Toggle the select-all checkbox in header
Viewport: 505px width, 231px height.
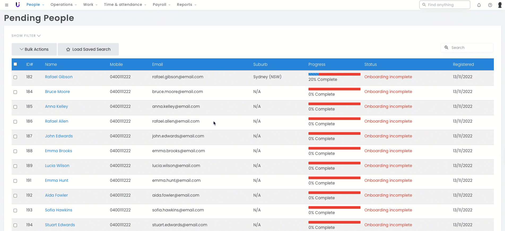point(15,64)
